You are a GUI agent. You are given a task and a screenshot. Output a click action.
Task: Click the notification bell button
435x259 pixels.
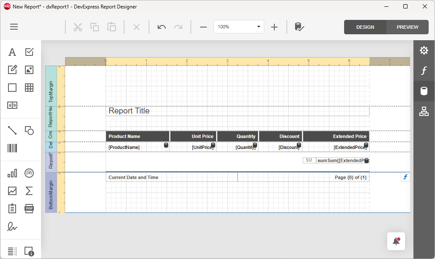396,241
